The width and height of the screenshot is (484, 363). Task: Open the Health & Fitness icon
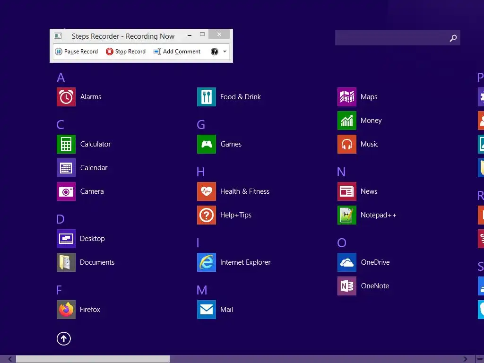207,191
